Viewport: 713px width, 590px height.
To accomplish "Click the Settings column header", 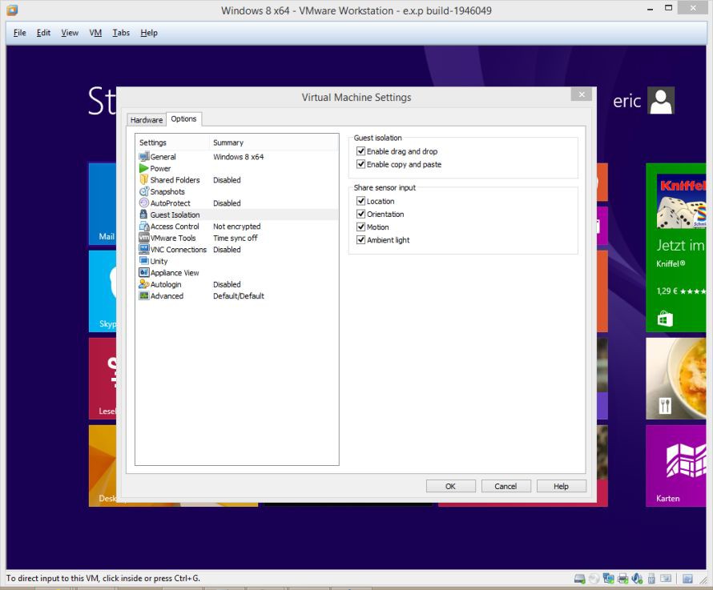I will point(172,142).
